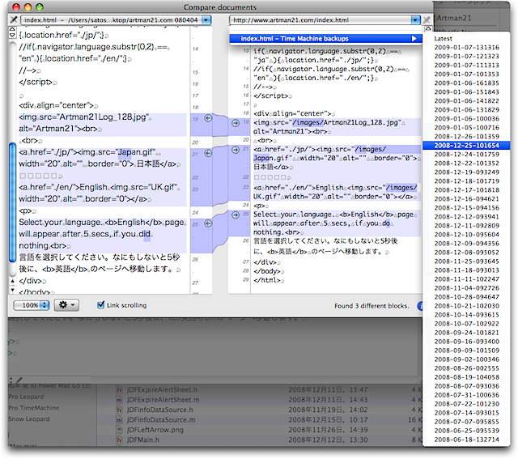Open left document path dropdown arrow

coord(206,20)
